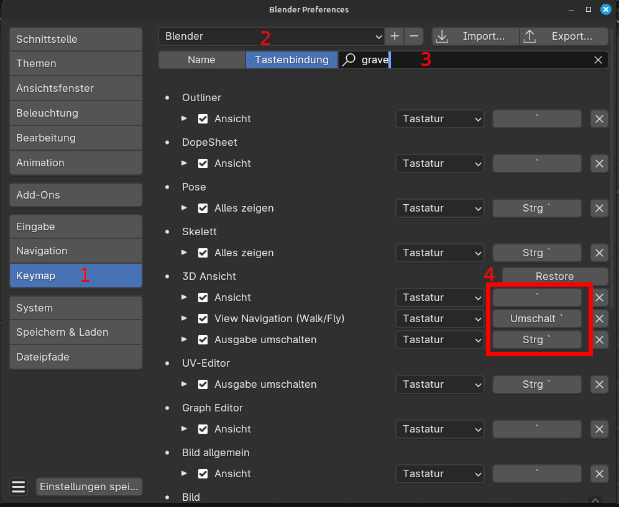This screenshot has width=619, height=507.
Task: Open the Speichern & Laden section
Action: [76, 333]
